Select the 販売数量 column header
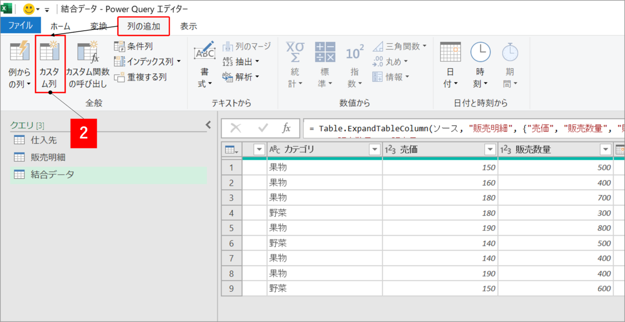625x322 pixels. coord(555,149)
